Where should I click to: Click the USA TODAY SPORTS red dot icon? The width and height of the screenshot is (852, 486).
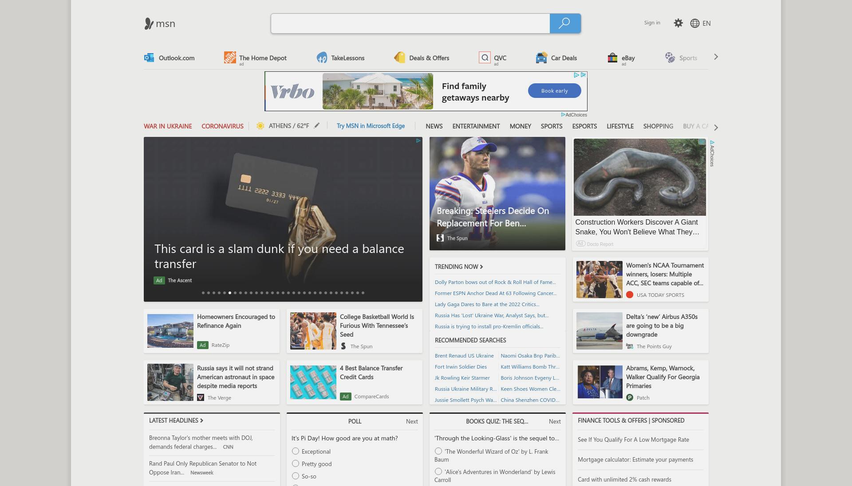point(630,295)
